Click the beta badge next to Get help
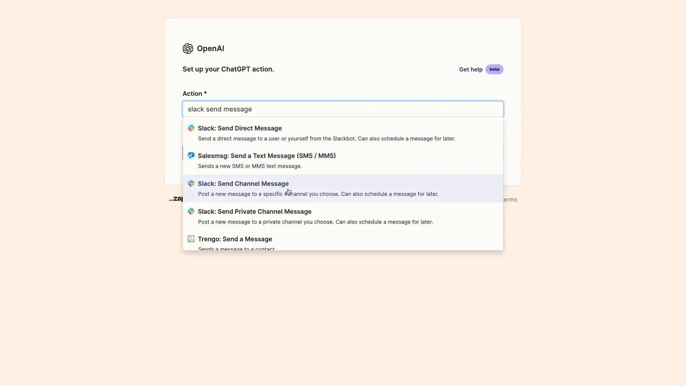The width and height of the screenshot is (686, 386). click(494, 69)
